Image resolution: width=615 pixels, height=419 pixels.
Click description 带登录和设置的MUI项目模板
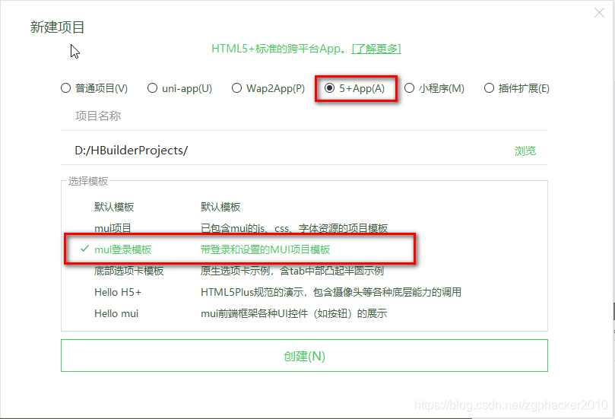(x=265, y=249)
